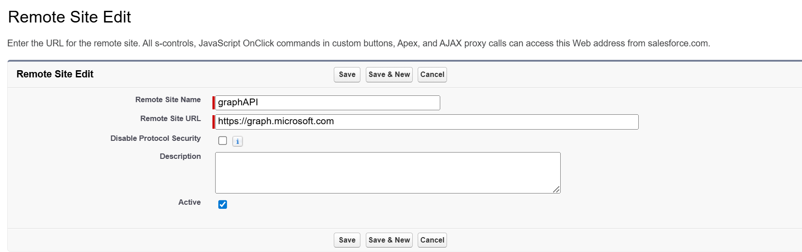Click the Remote Site URL label
The width and height of the screenshot is (802, 252).
click(x=170, y=119)
